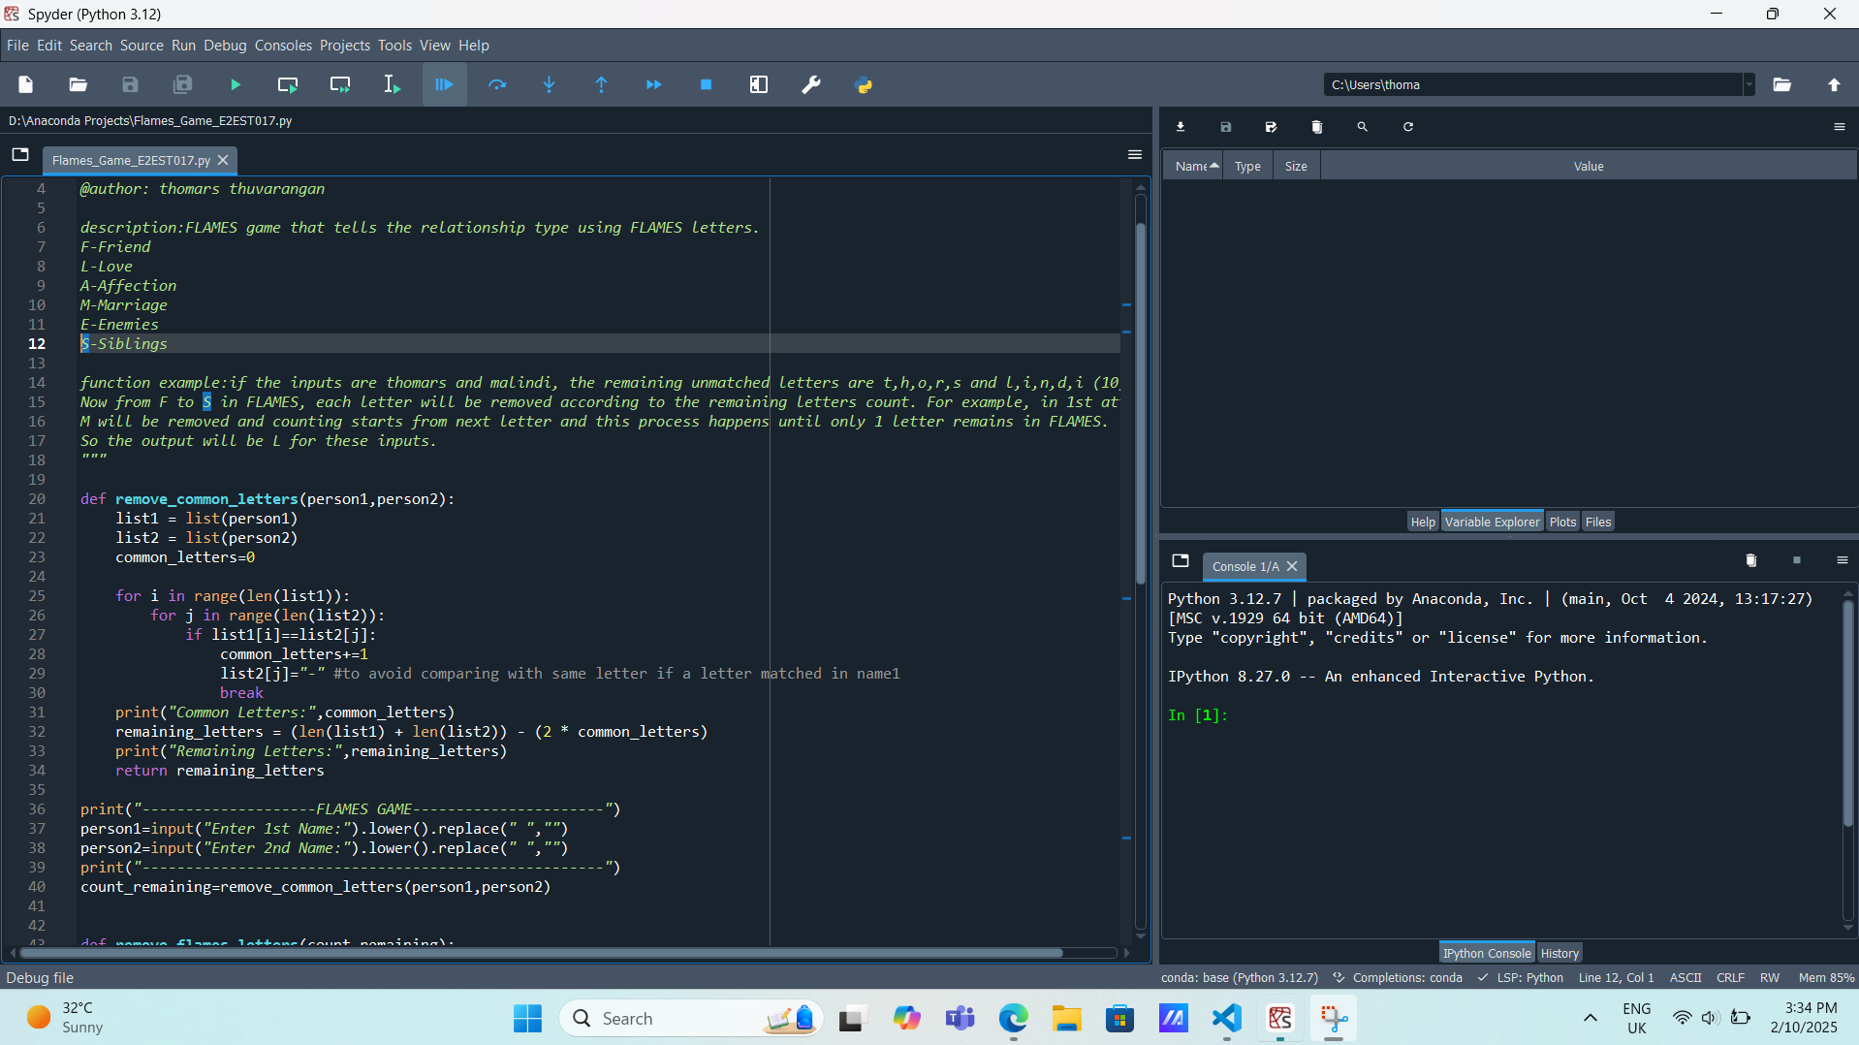
Task: Refresh variables icon
Action: pos(1408,127)
